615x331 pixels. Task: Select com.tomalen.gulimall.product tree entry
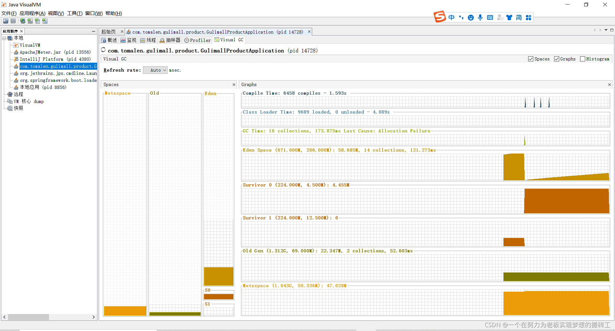coord(58,66)
